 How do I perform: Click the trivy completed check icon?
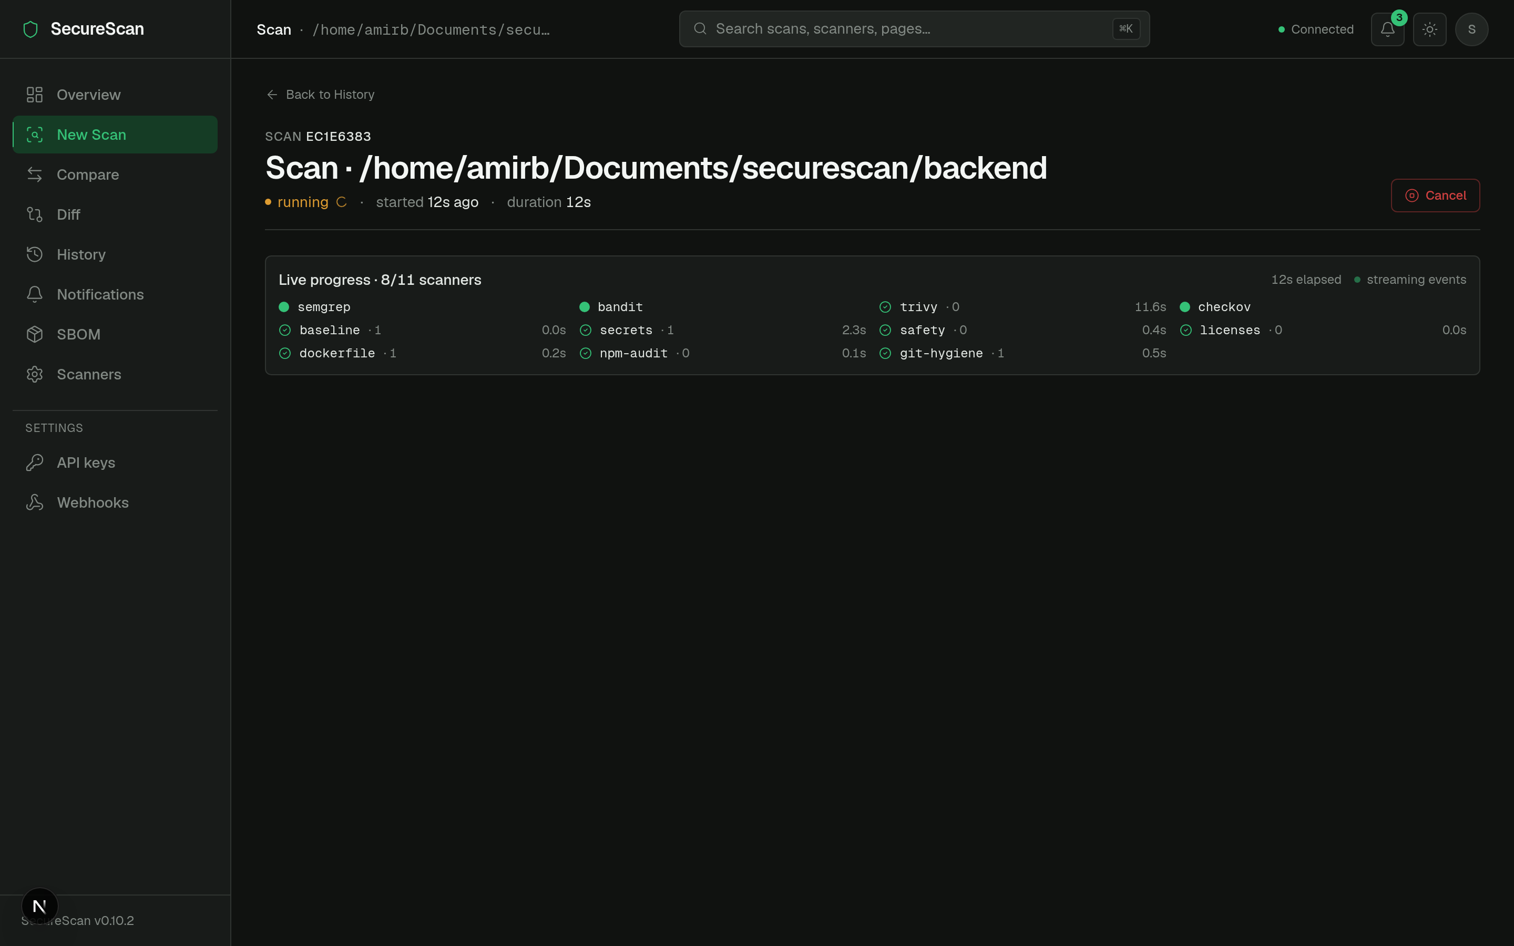(x=885, y=307)
